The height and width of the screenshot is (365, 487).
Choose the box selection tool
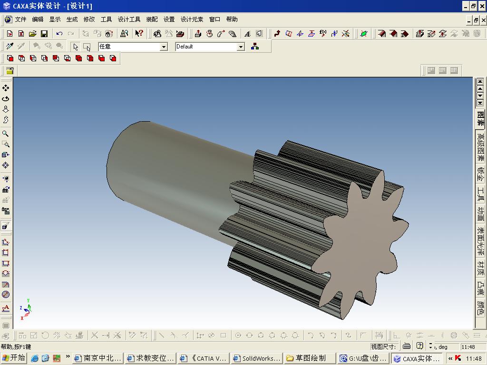click(87, 47)
